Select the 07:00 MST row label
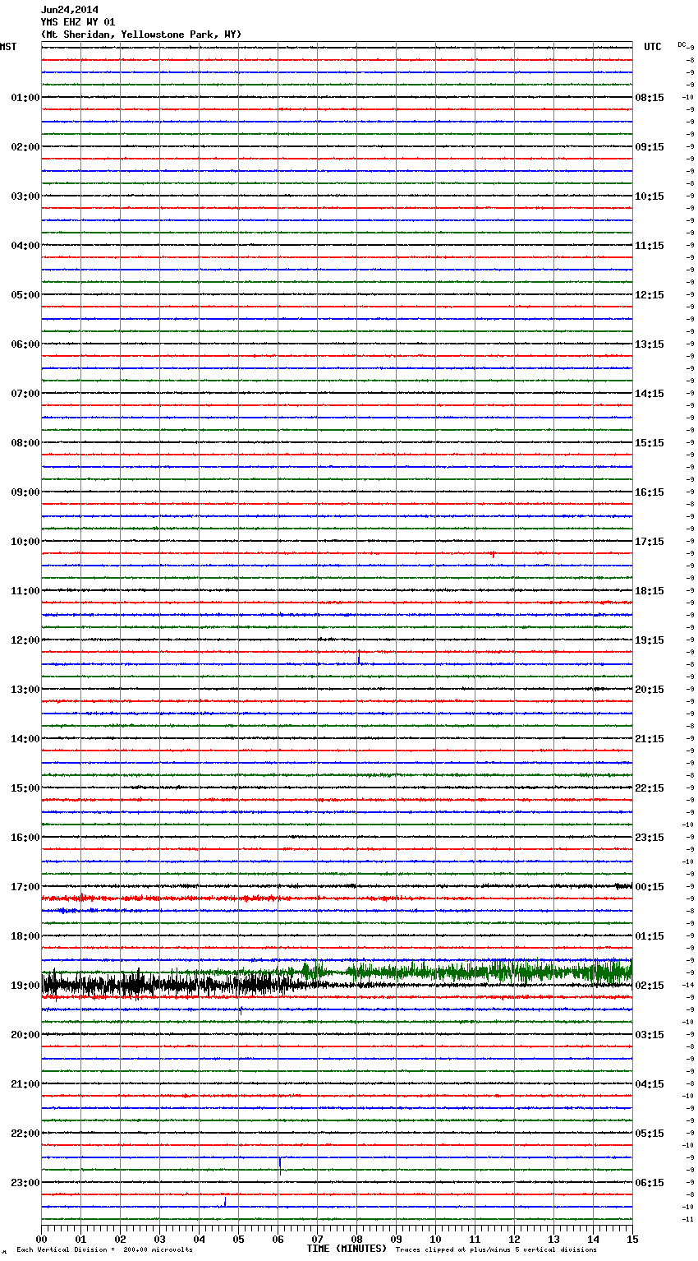 [25, 394]
